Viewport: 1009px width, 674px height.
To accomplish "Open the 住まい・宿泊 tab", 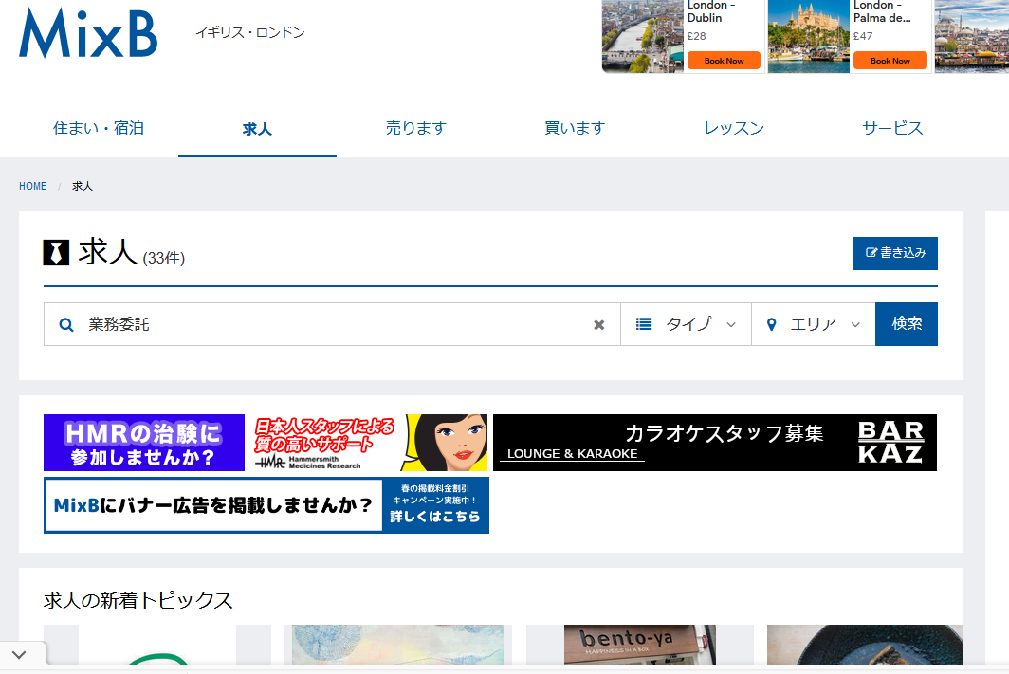I will coord(99,128).
